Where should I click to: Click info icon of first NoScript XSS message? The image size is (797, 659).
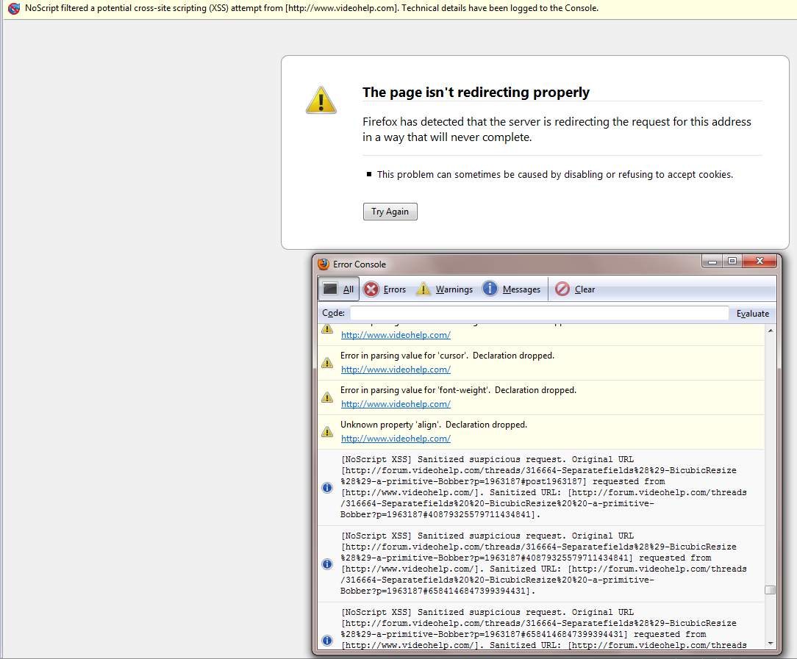click(x=327, y=487)
